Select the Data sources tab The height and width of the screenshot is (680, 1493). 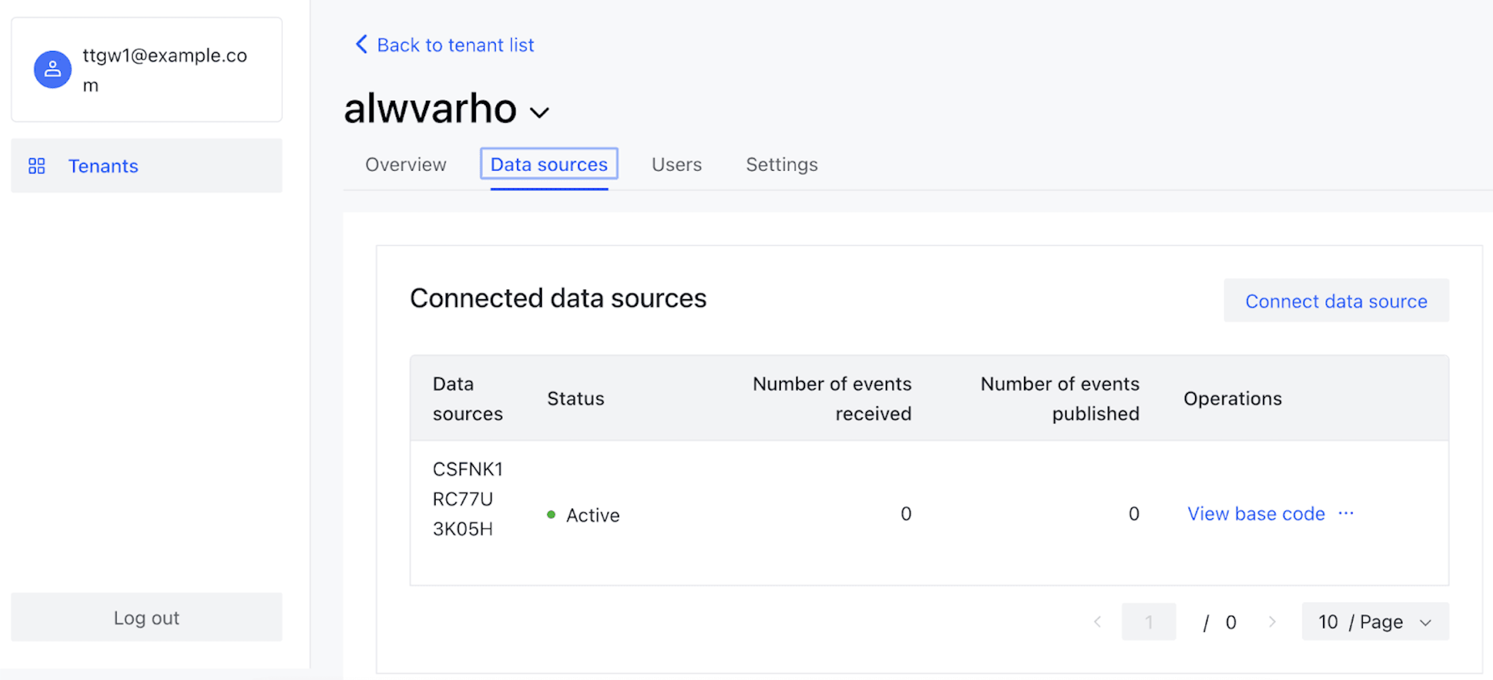click(x=549, y=164)
